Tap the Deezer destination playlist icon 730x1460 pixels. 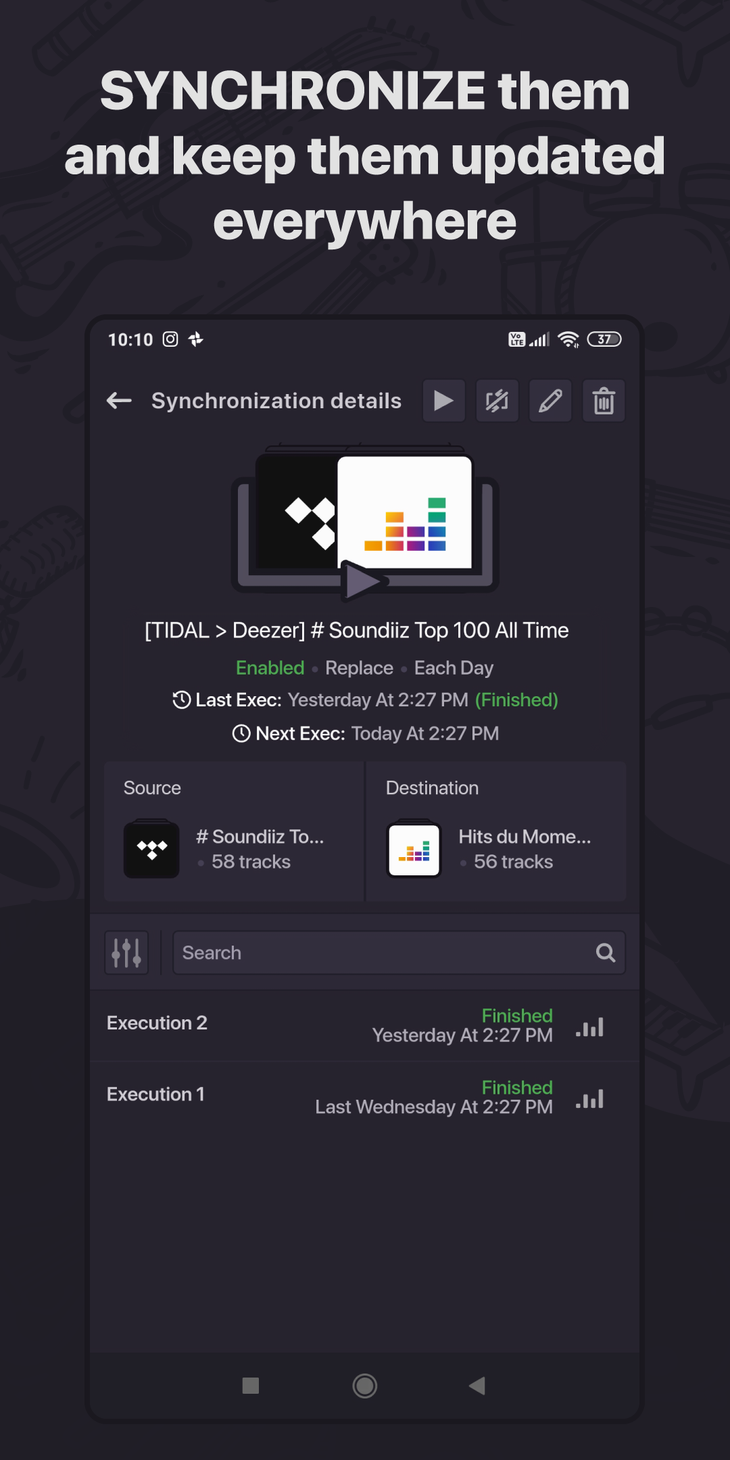point(414,850)
